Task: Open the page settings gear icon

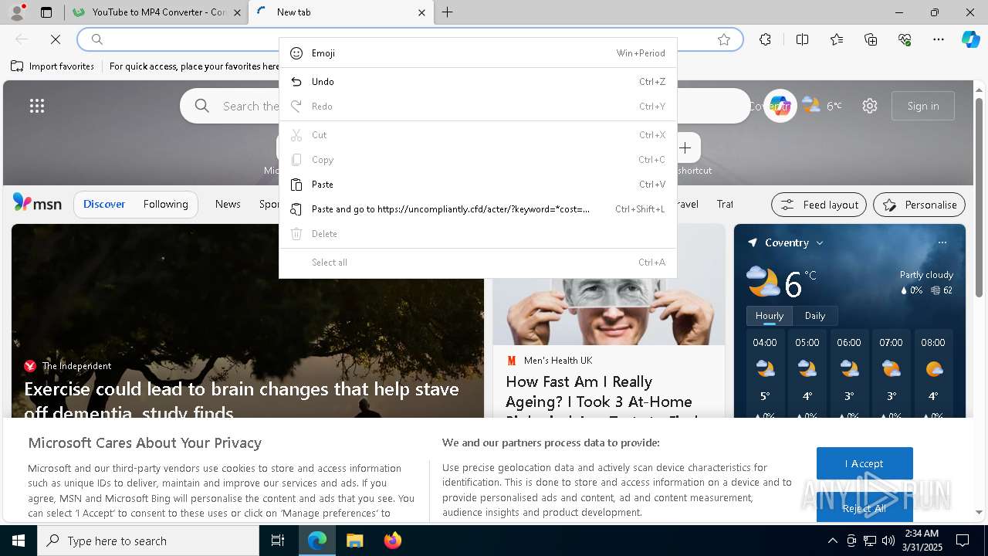Action: click(870, 106)
